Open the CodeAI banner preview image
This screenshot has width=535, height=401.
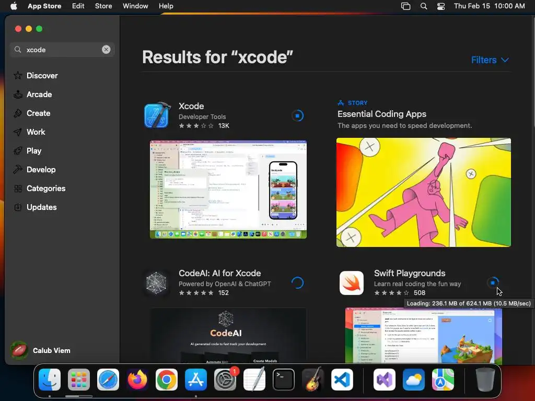(x=228, y=336)
